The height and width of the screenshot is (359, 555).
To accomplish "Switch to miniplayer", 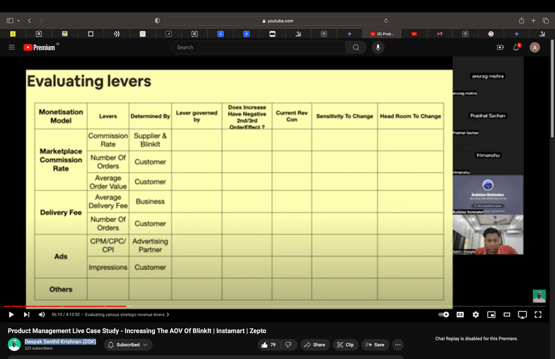I will coord(492,315).
